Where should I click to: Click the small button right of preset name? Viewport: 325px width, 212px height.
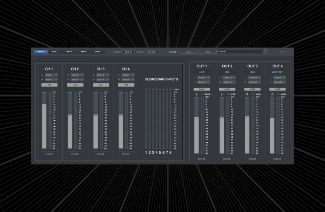(266, 52)
